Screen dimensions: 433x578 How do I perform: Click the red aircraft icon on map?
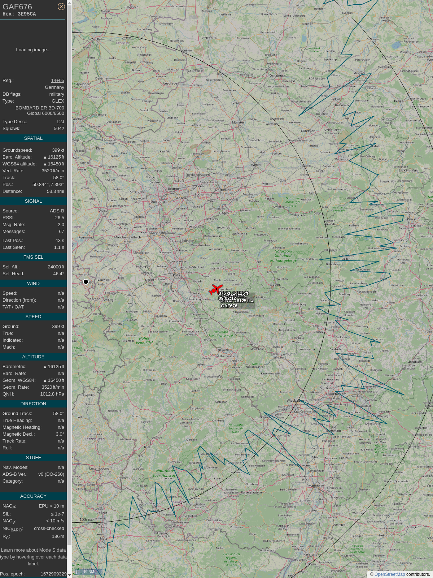[x=215, y=289]
